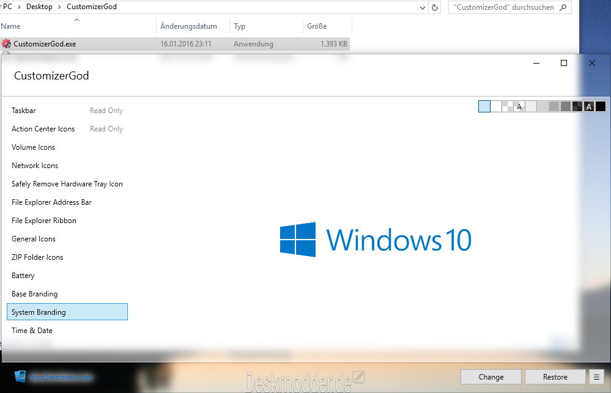Pick the light blue background swatch

point(484,106)
